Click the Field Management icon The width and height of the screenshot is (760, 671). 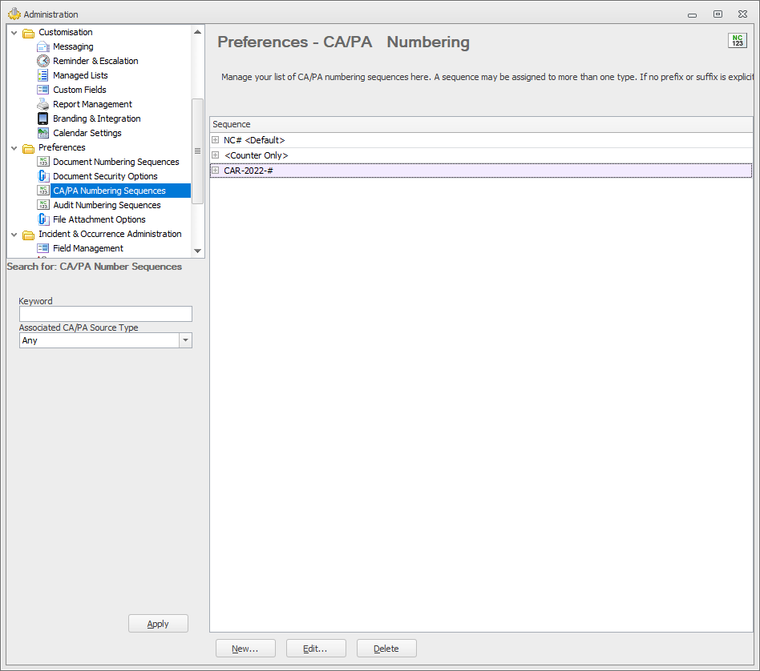tap(43, 248)
